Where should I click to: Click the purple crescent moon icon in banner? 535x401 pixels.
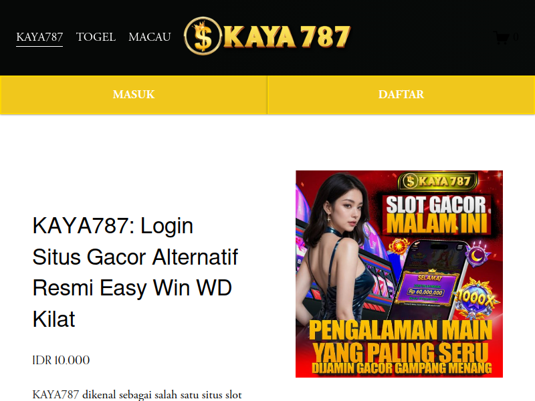coord(477,254)
